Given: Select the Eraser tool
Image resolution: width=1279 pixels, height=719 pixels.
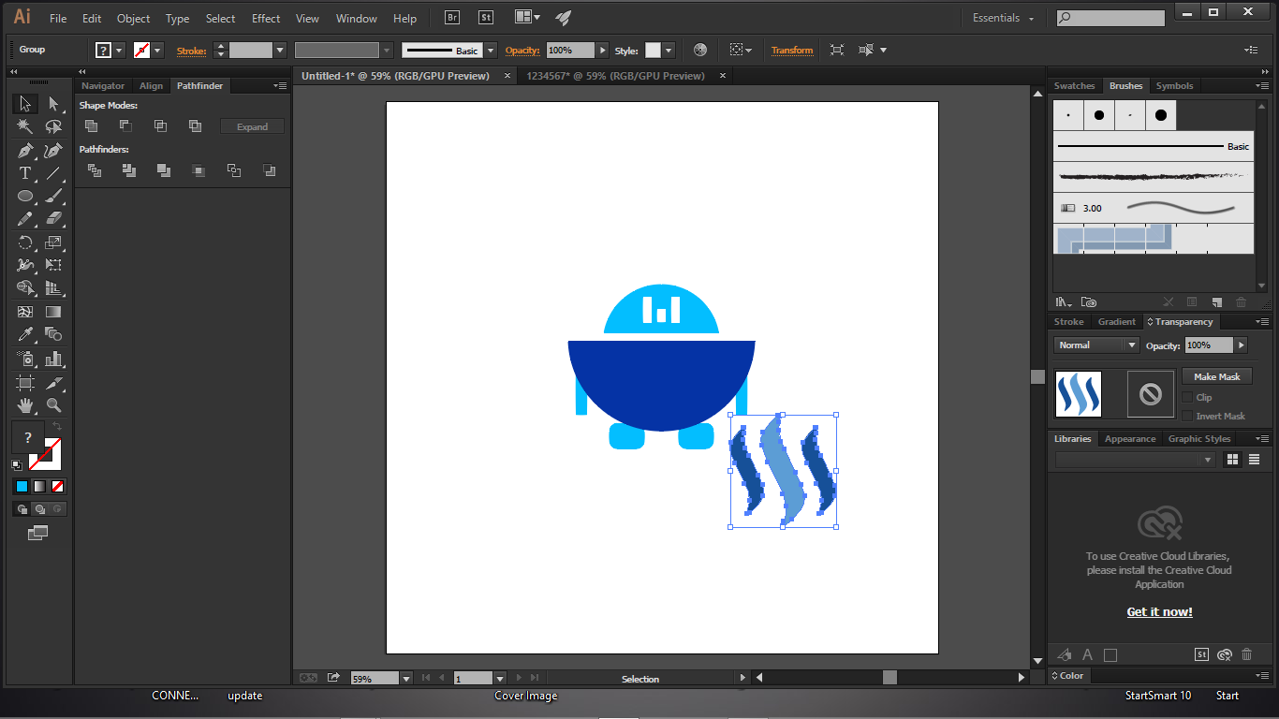Looking at the screenshot, I should (x=54, y=219).
